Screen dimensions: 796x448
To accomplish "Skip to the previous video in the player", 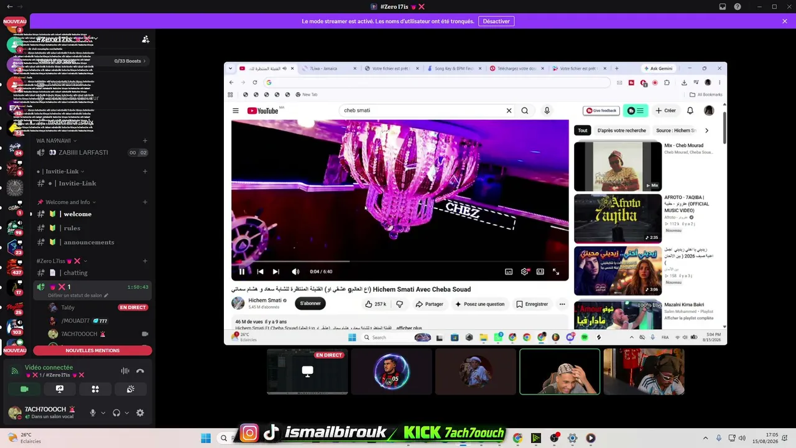I will point(260,271).
